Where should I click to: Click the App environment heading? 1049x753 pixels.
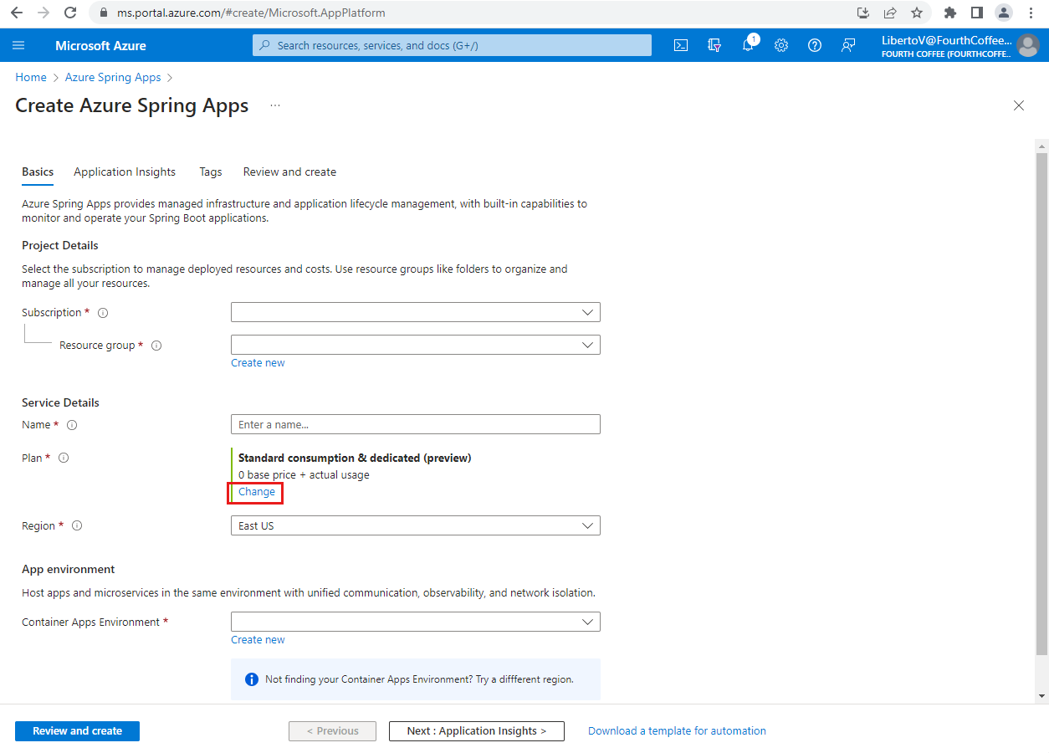coord(69,569)
